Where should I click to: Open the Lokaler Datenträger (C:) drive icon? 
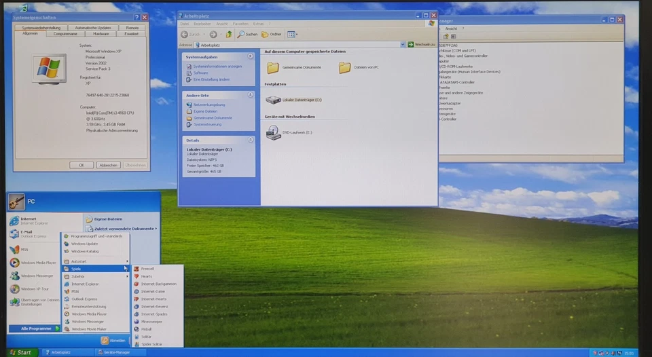(x=273, y=100)
